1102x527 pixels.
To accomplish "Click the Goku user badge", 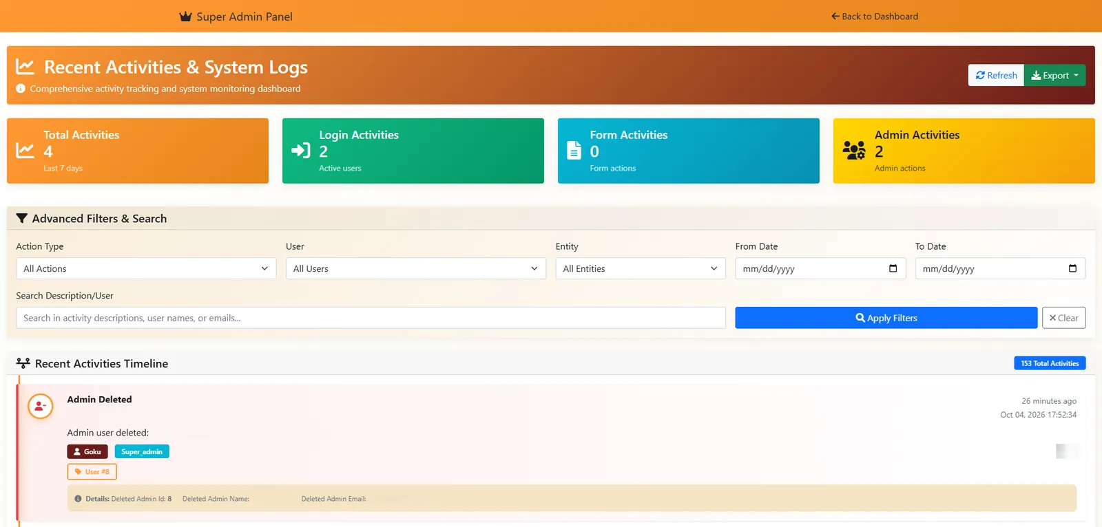I will [x=87, y=452].
